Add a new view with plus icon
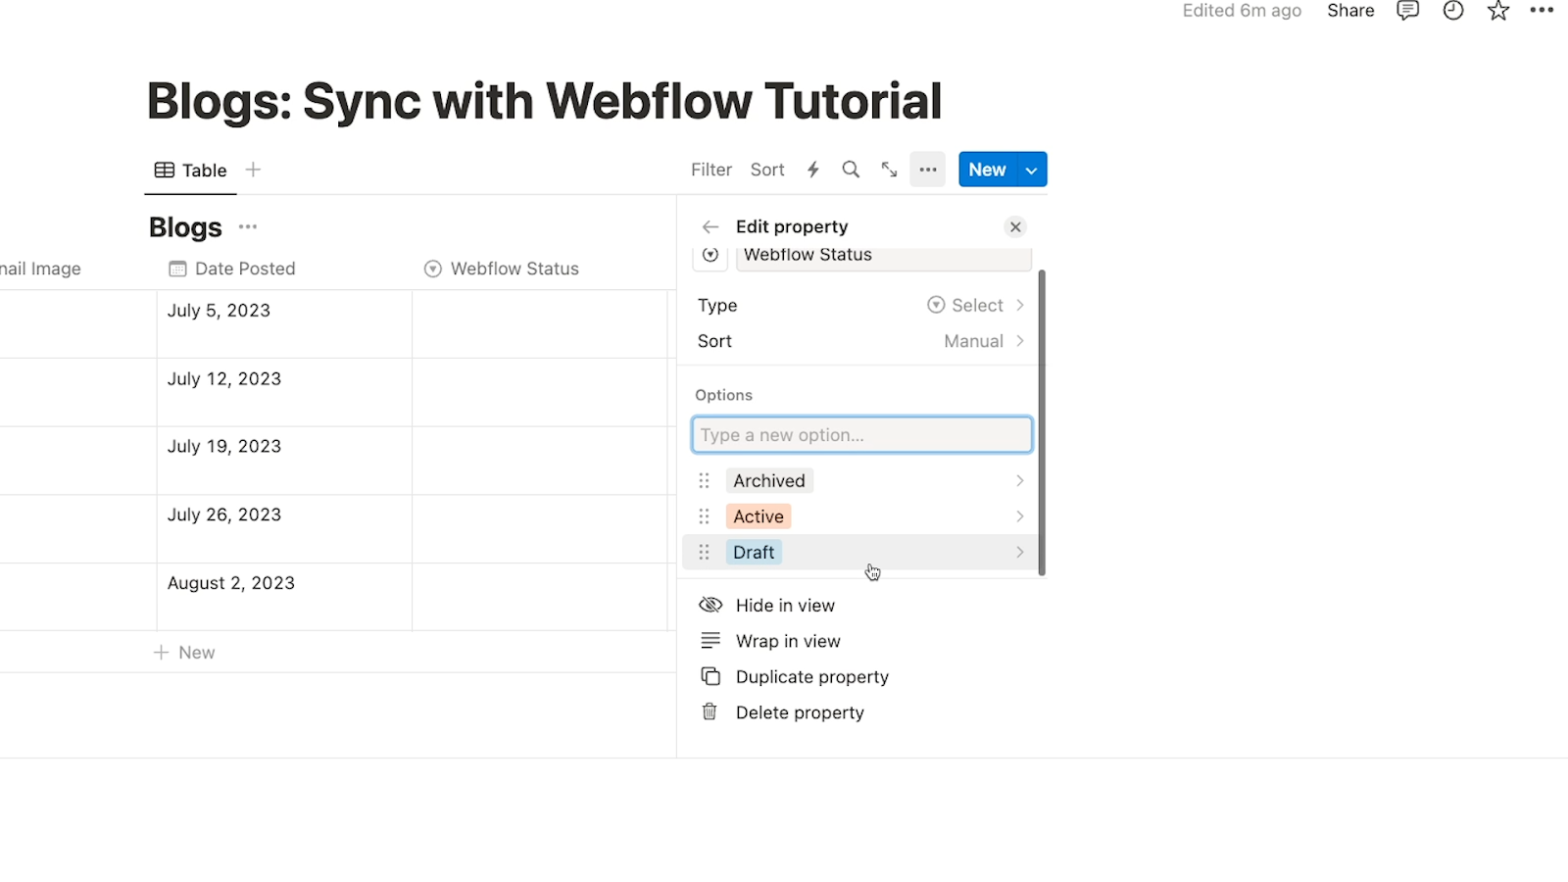Screen dimensions: 1568x882 [x=253, y=170]
